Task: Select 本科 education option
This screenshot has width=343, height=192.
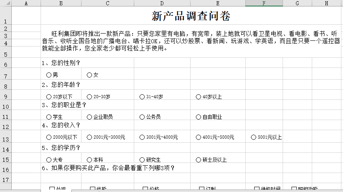Action: [89, 159]
